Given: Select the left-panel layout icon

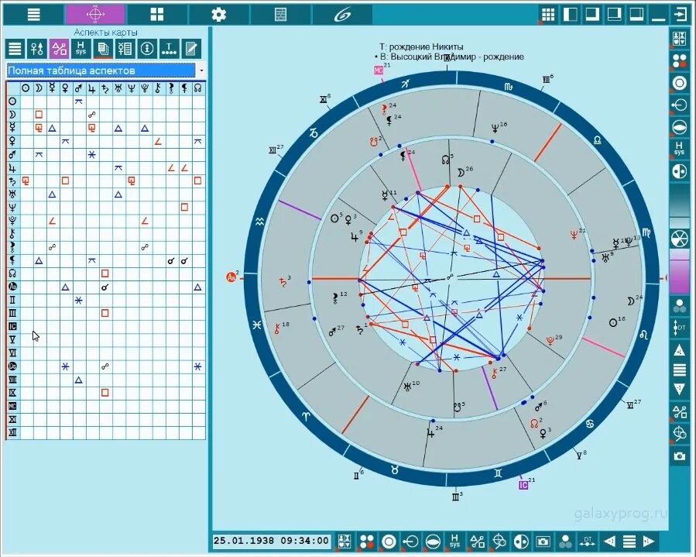Looking at the screenshot, I should pyautogui.click(x=571, y=14).
